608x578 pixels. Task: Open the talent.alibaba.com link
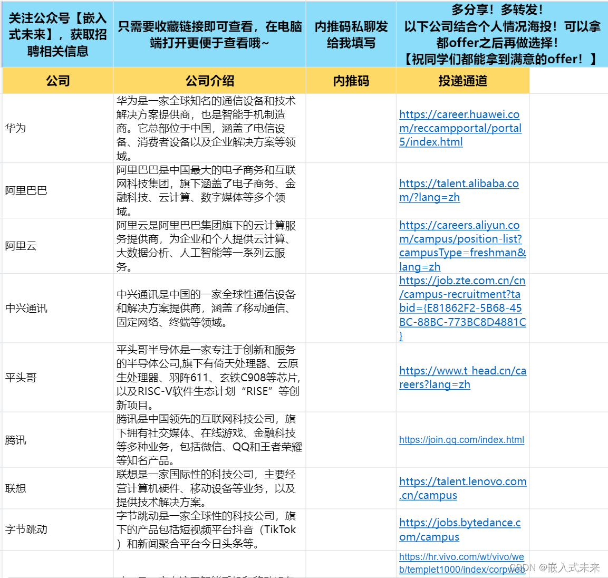point(459,190)
